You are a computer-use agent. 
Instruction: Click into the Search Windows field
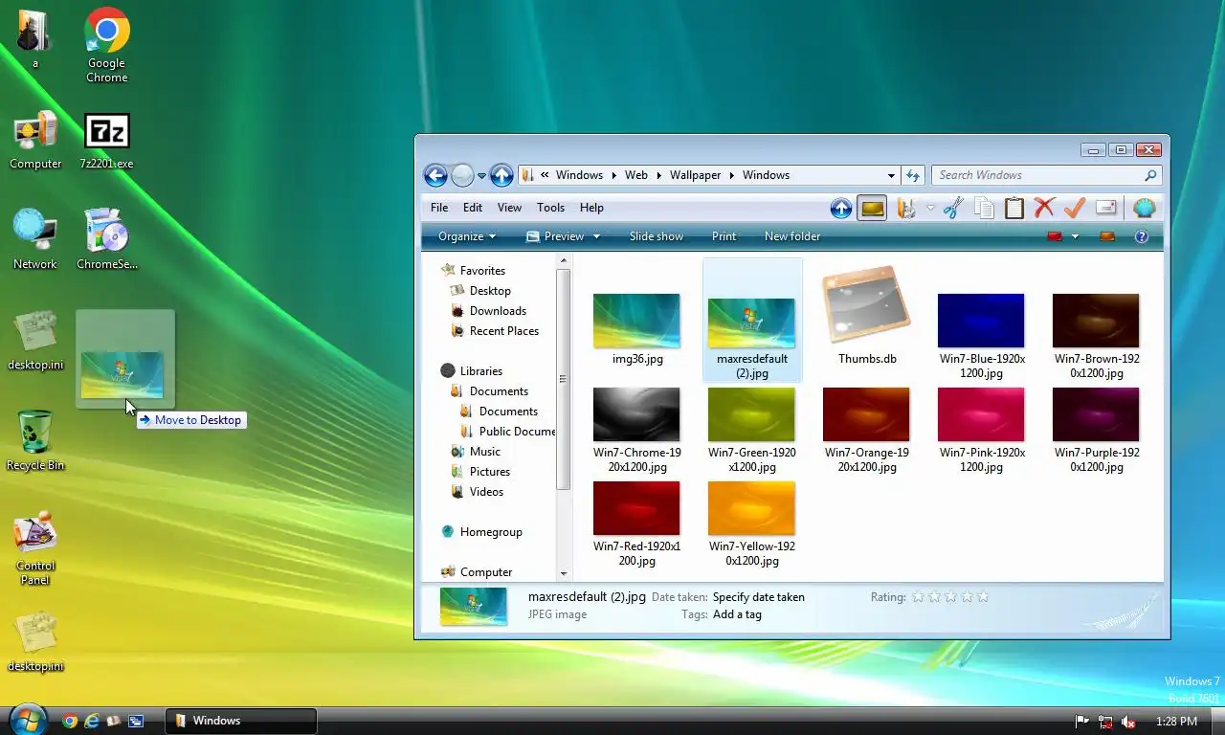[x=1038, y=175]
